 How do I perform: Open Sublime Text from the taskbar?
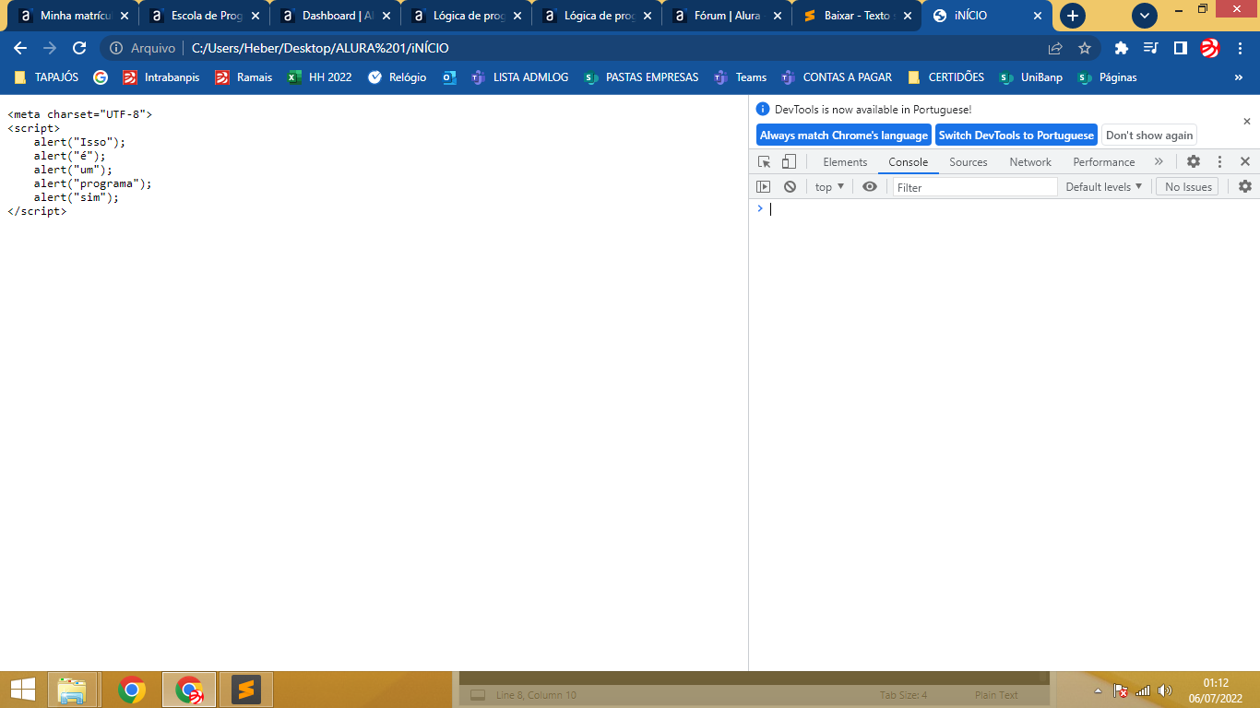tap(246, 690)
